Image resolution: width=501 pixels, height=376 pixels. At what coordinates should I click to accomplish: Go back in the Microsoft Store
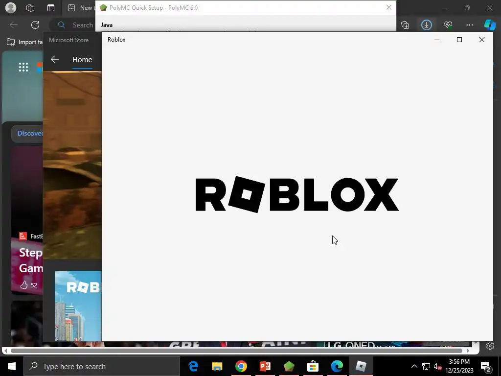click(x=55, y=59)
